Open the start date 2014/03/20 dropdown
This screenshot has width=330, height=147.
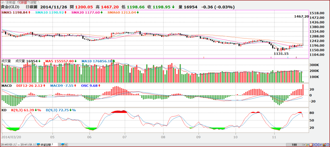[x=14, y=144]
